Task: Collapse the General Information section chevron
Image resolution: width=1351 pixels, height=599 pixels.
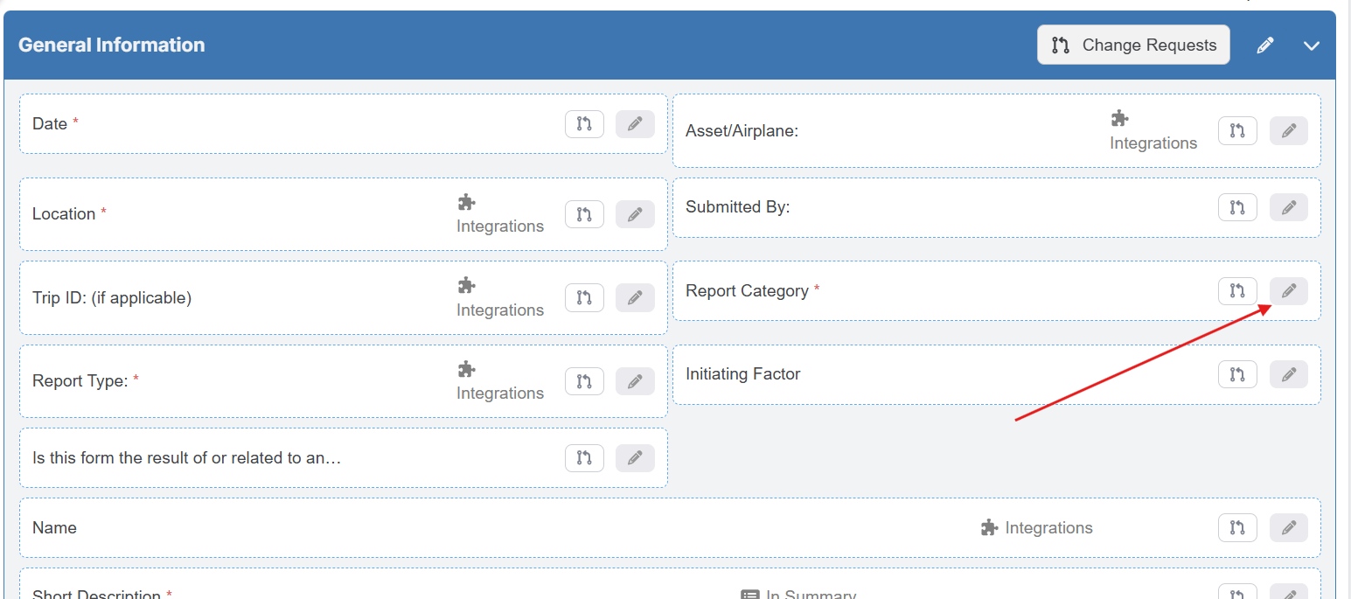Action: pos(1311,45)
